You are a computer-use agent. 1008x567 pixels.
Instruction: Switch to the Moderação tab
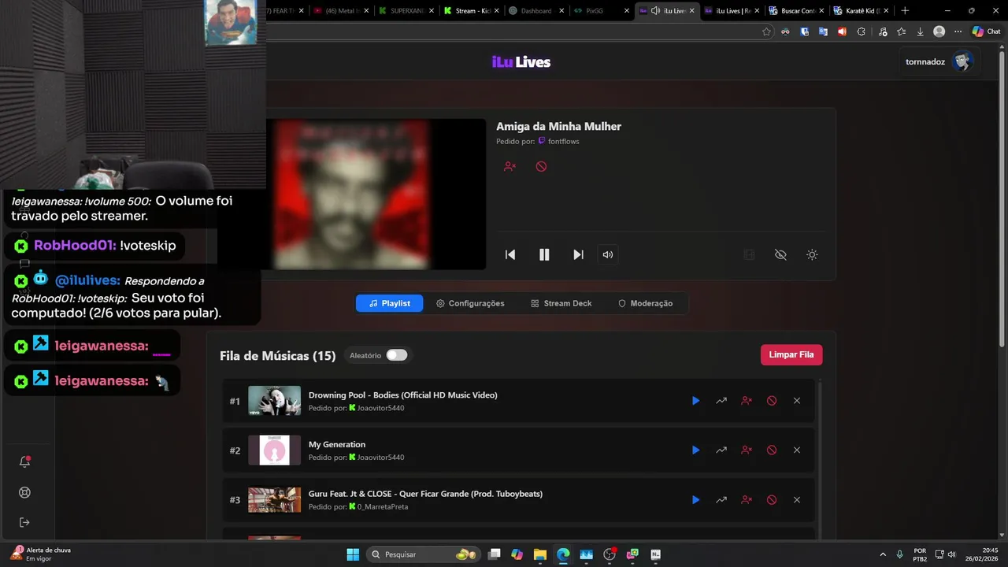click(x=645, y=303)
